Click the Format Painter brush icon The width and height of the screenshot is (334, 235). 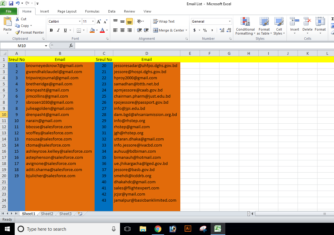click(18, 32)
